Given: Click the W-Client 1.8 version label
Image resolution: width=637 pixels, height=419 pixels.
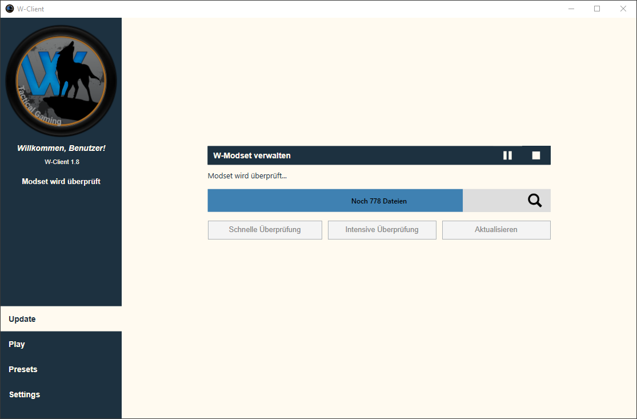Looking at the screenshot, I should [62, 162].
